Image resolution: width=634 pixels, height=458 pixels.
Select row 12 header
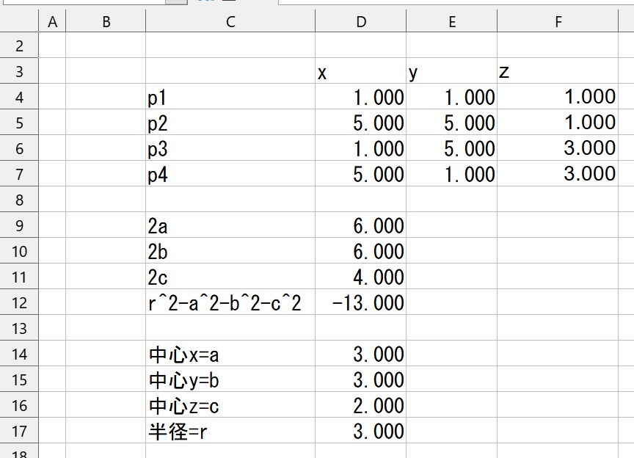click(x=19, y=302)
